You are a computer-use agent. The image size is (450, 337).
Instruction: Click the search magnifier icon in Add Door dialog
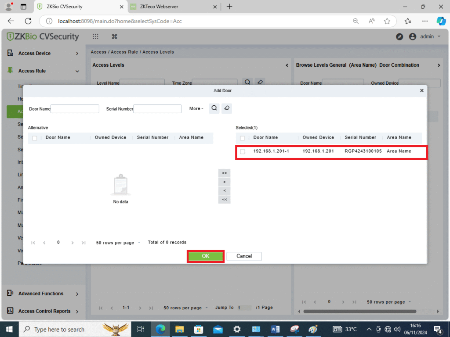(x=214, y=108)
